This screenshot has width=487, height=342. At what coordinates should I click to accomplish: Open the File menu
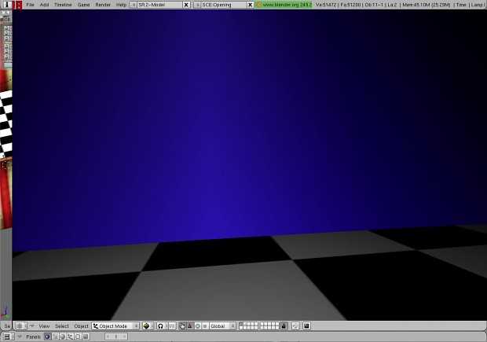(x=30, y=5)
